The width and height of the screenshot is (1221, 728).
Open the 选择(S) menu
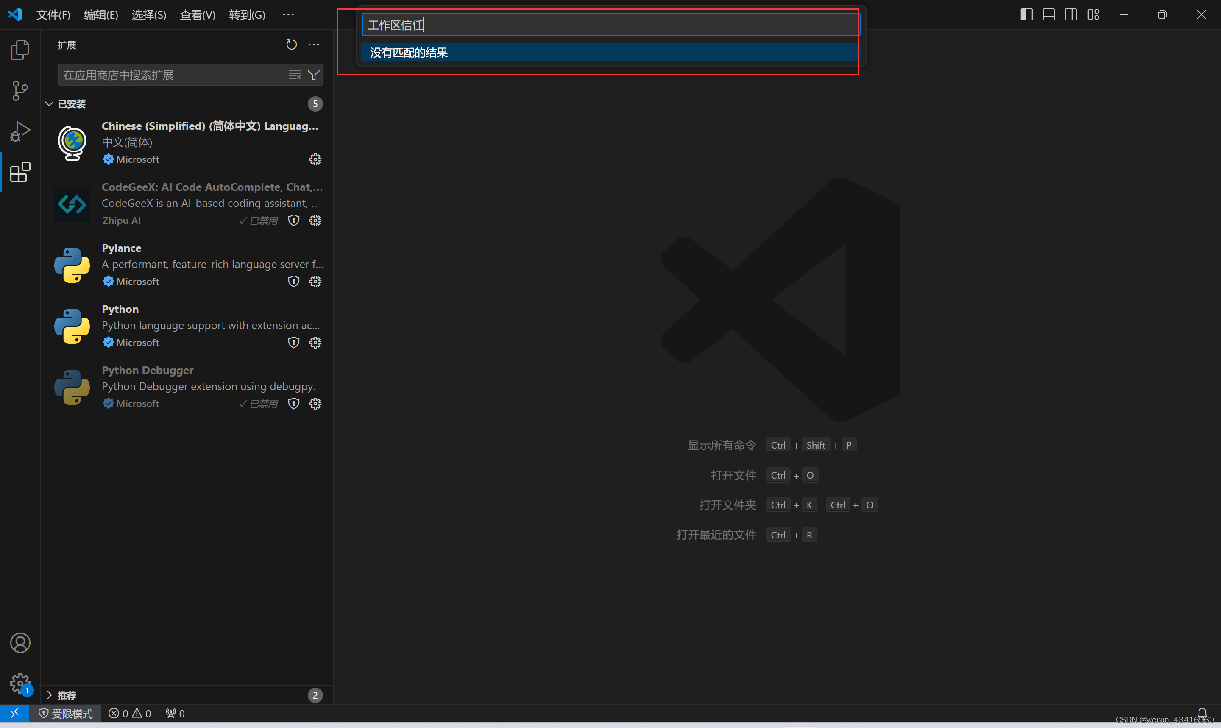point(149,15)
